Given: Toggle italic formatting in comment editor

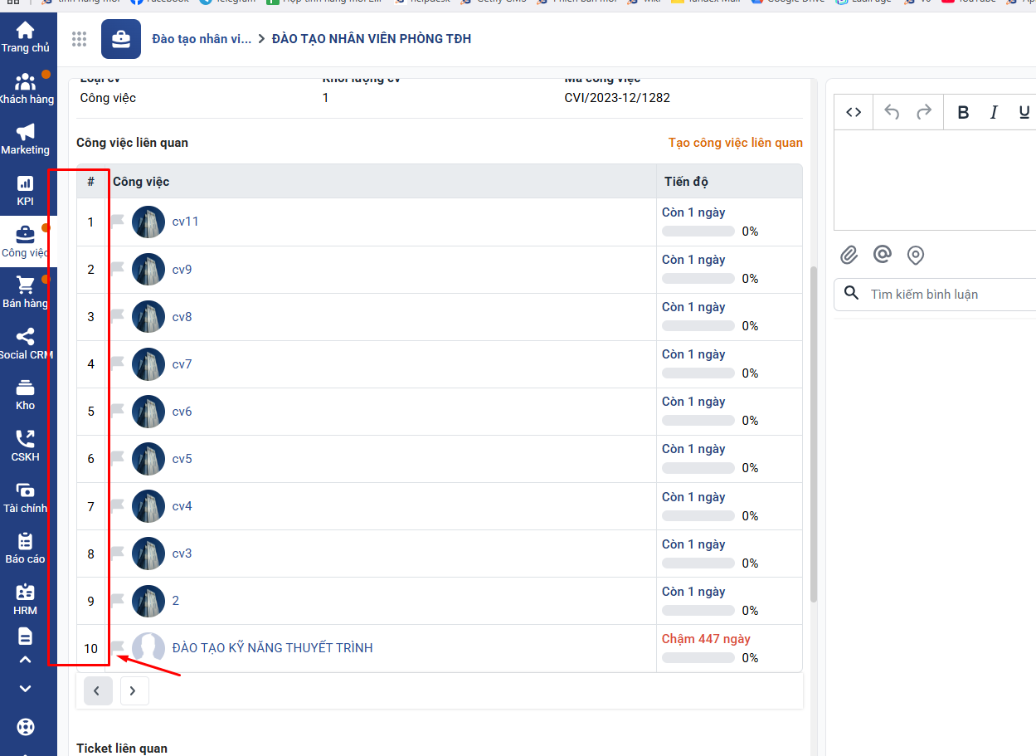Looking at the screenshot, I should click(994, 113).
